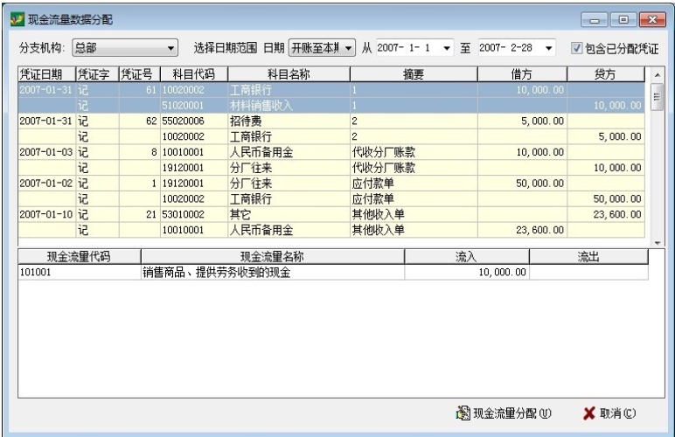Screen dimensions: 675x437
Task: Toggle the 包含已分配凭证 checkbox
Action: coord(577,47)
